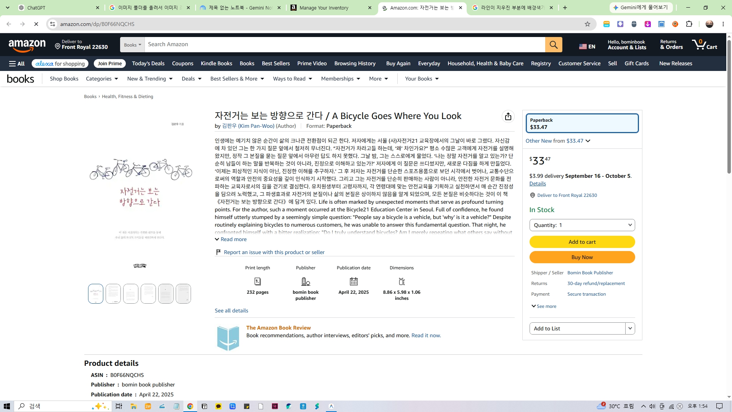Screen dimensions: 732x412
Task: Open the Chrome three-dot menu
Action: [x=723, y=24]
